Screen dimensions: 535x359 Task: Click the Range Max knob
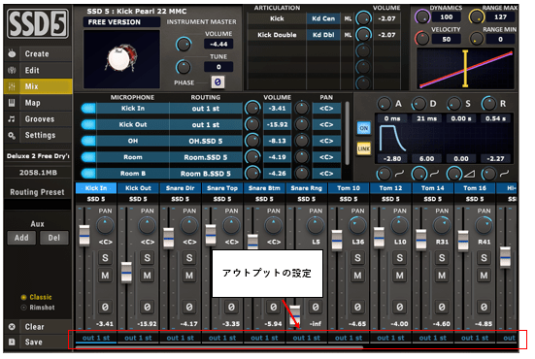click(x=477, y=16)
